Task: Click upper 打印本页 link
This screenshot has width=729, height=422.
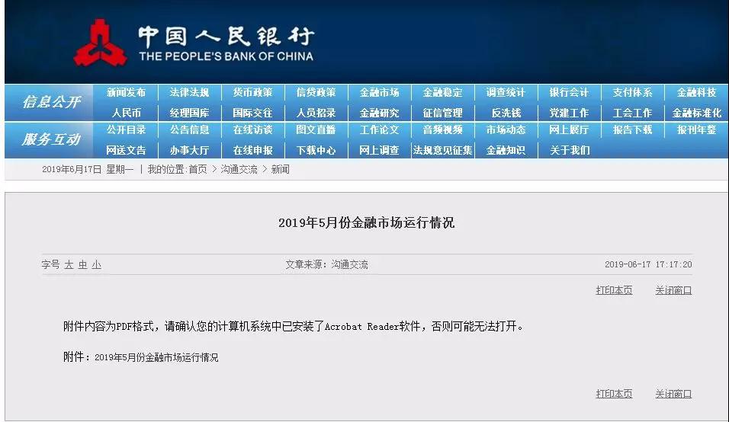Action: (614, 290)
